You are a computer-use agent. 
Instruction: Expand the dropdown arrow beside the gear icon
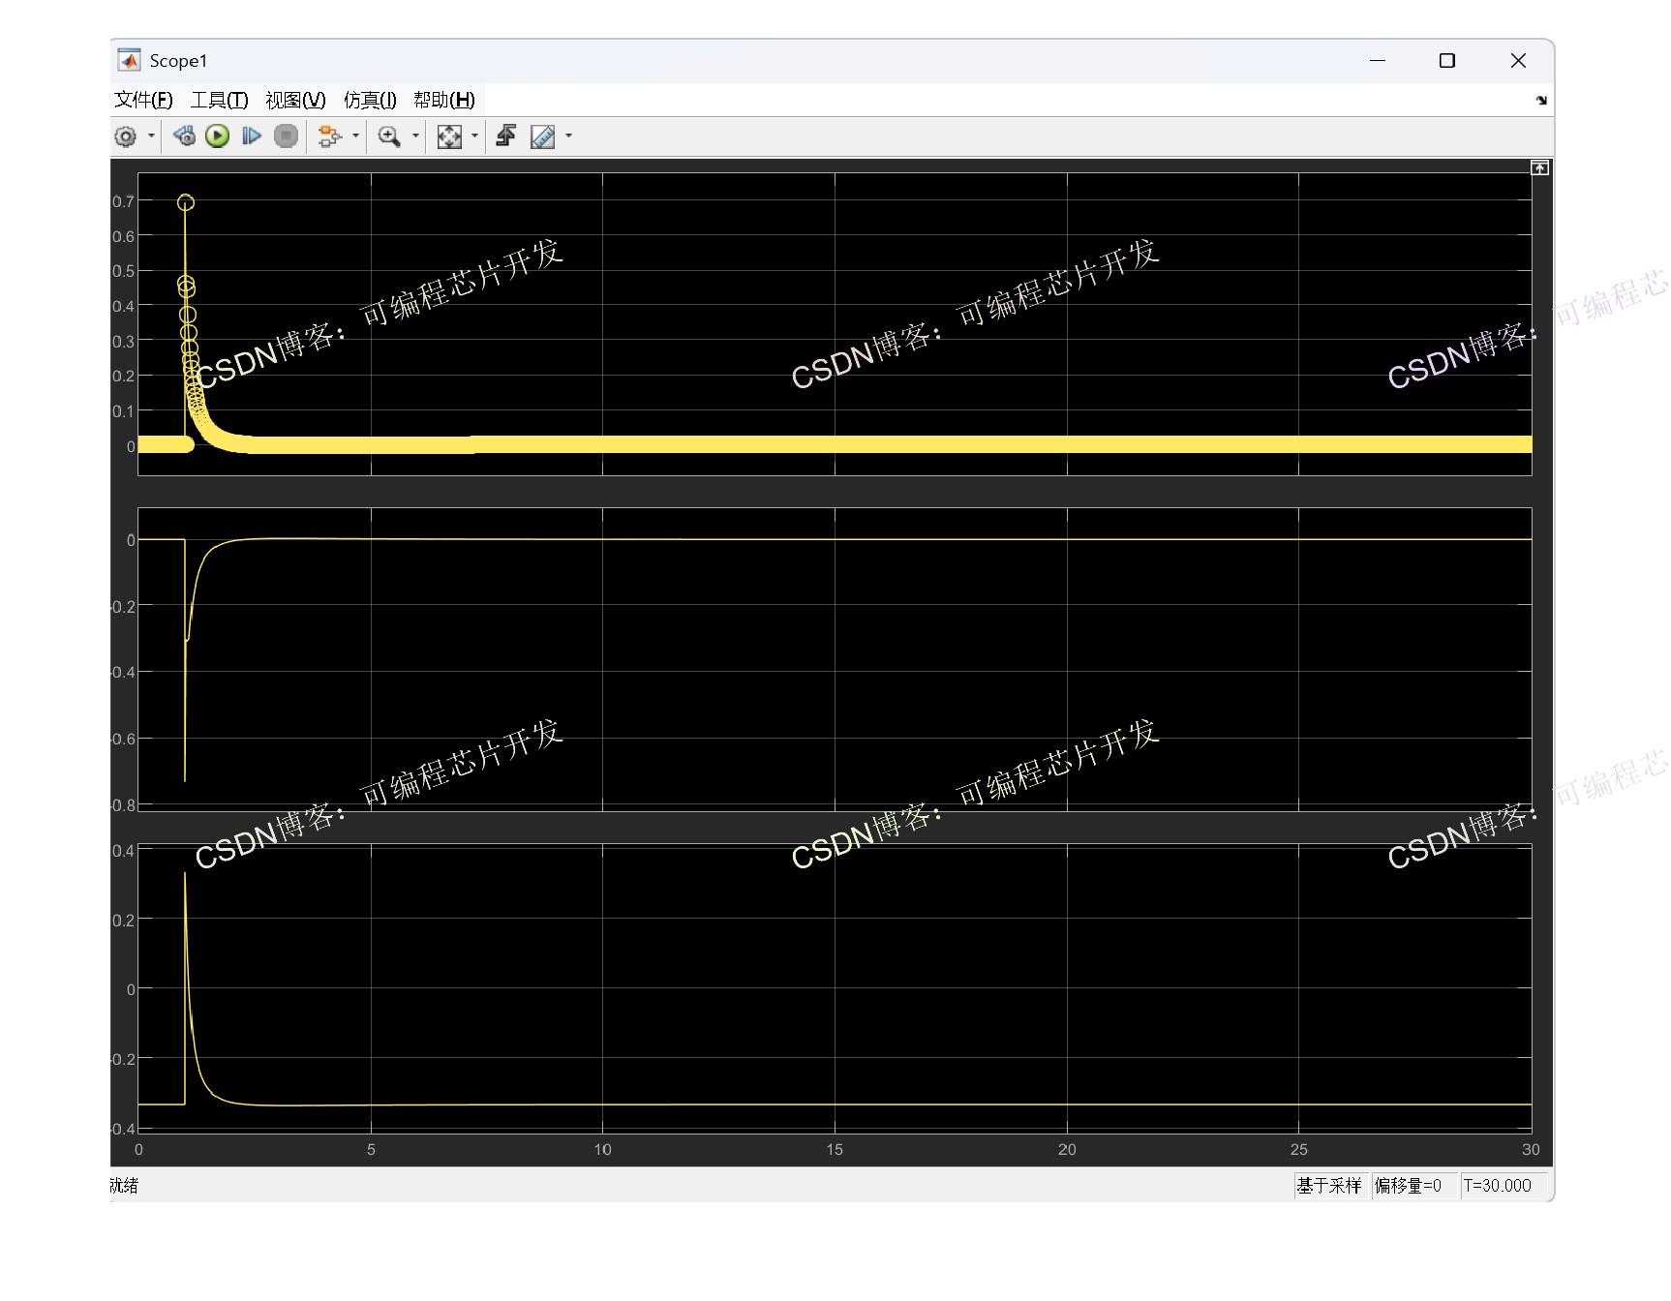tap(151, 136)
